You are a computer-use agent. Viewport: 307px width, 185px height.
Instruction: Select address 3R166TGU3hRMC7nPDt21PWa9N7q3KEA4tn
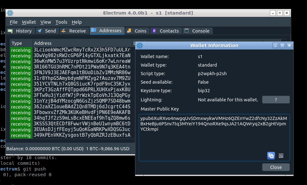pyautogui.click(x=82, y=67)
